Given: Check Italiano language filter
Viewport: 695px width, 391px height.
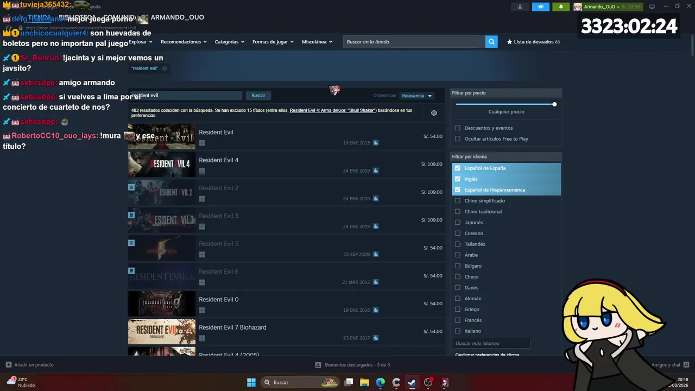Looking at the screenshot, I should tap(458, 331).
